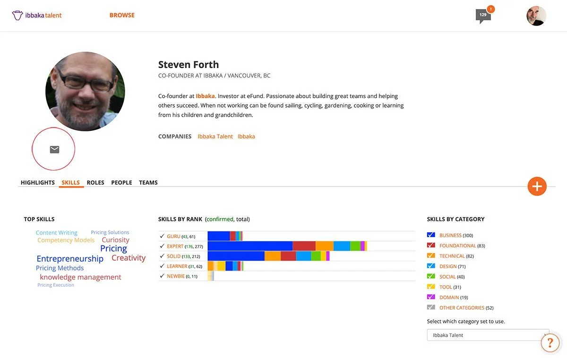Click the FOUNDATIONAL category label

pyautogui.click(x=458, y=246)
